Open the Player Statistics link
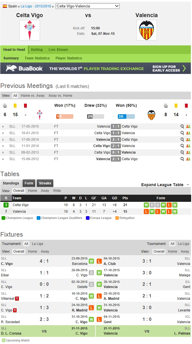 coord(69,58)
